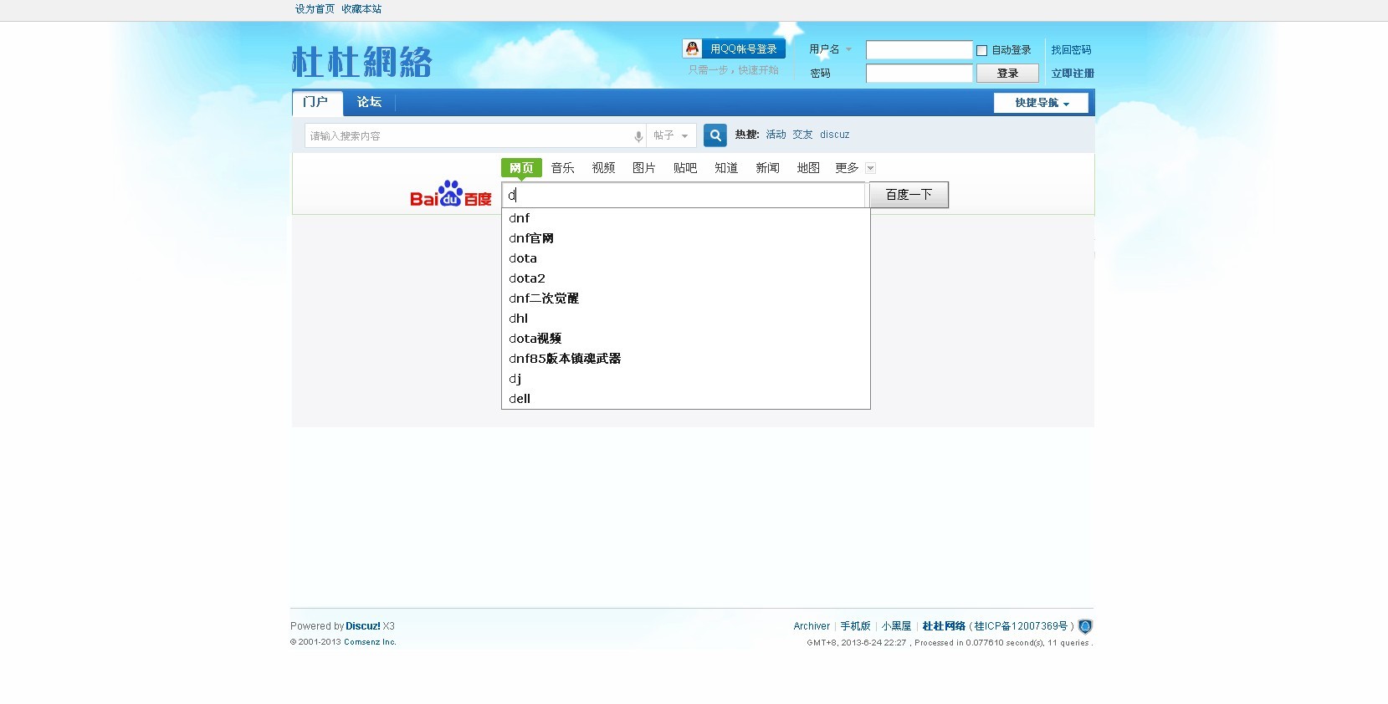Open the 立即注册 link

(x=1073, y=74)
